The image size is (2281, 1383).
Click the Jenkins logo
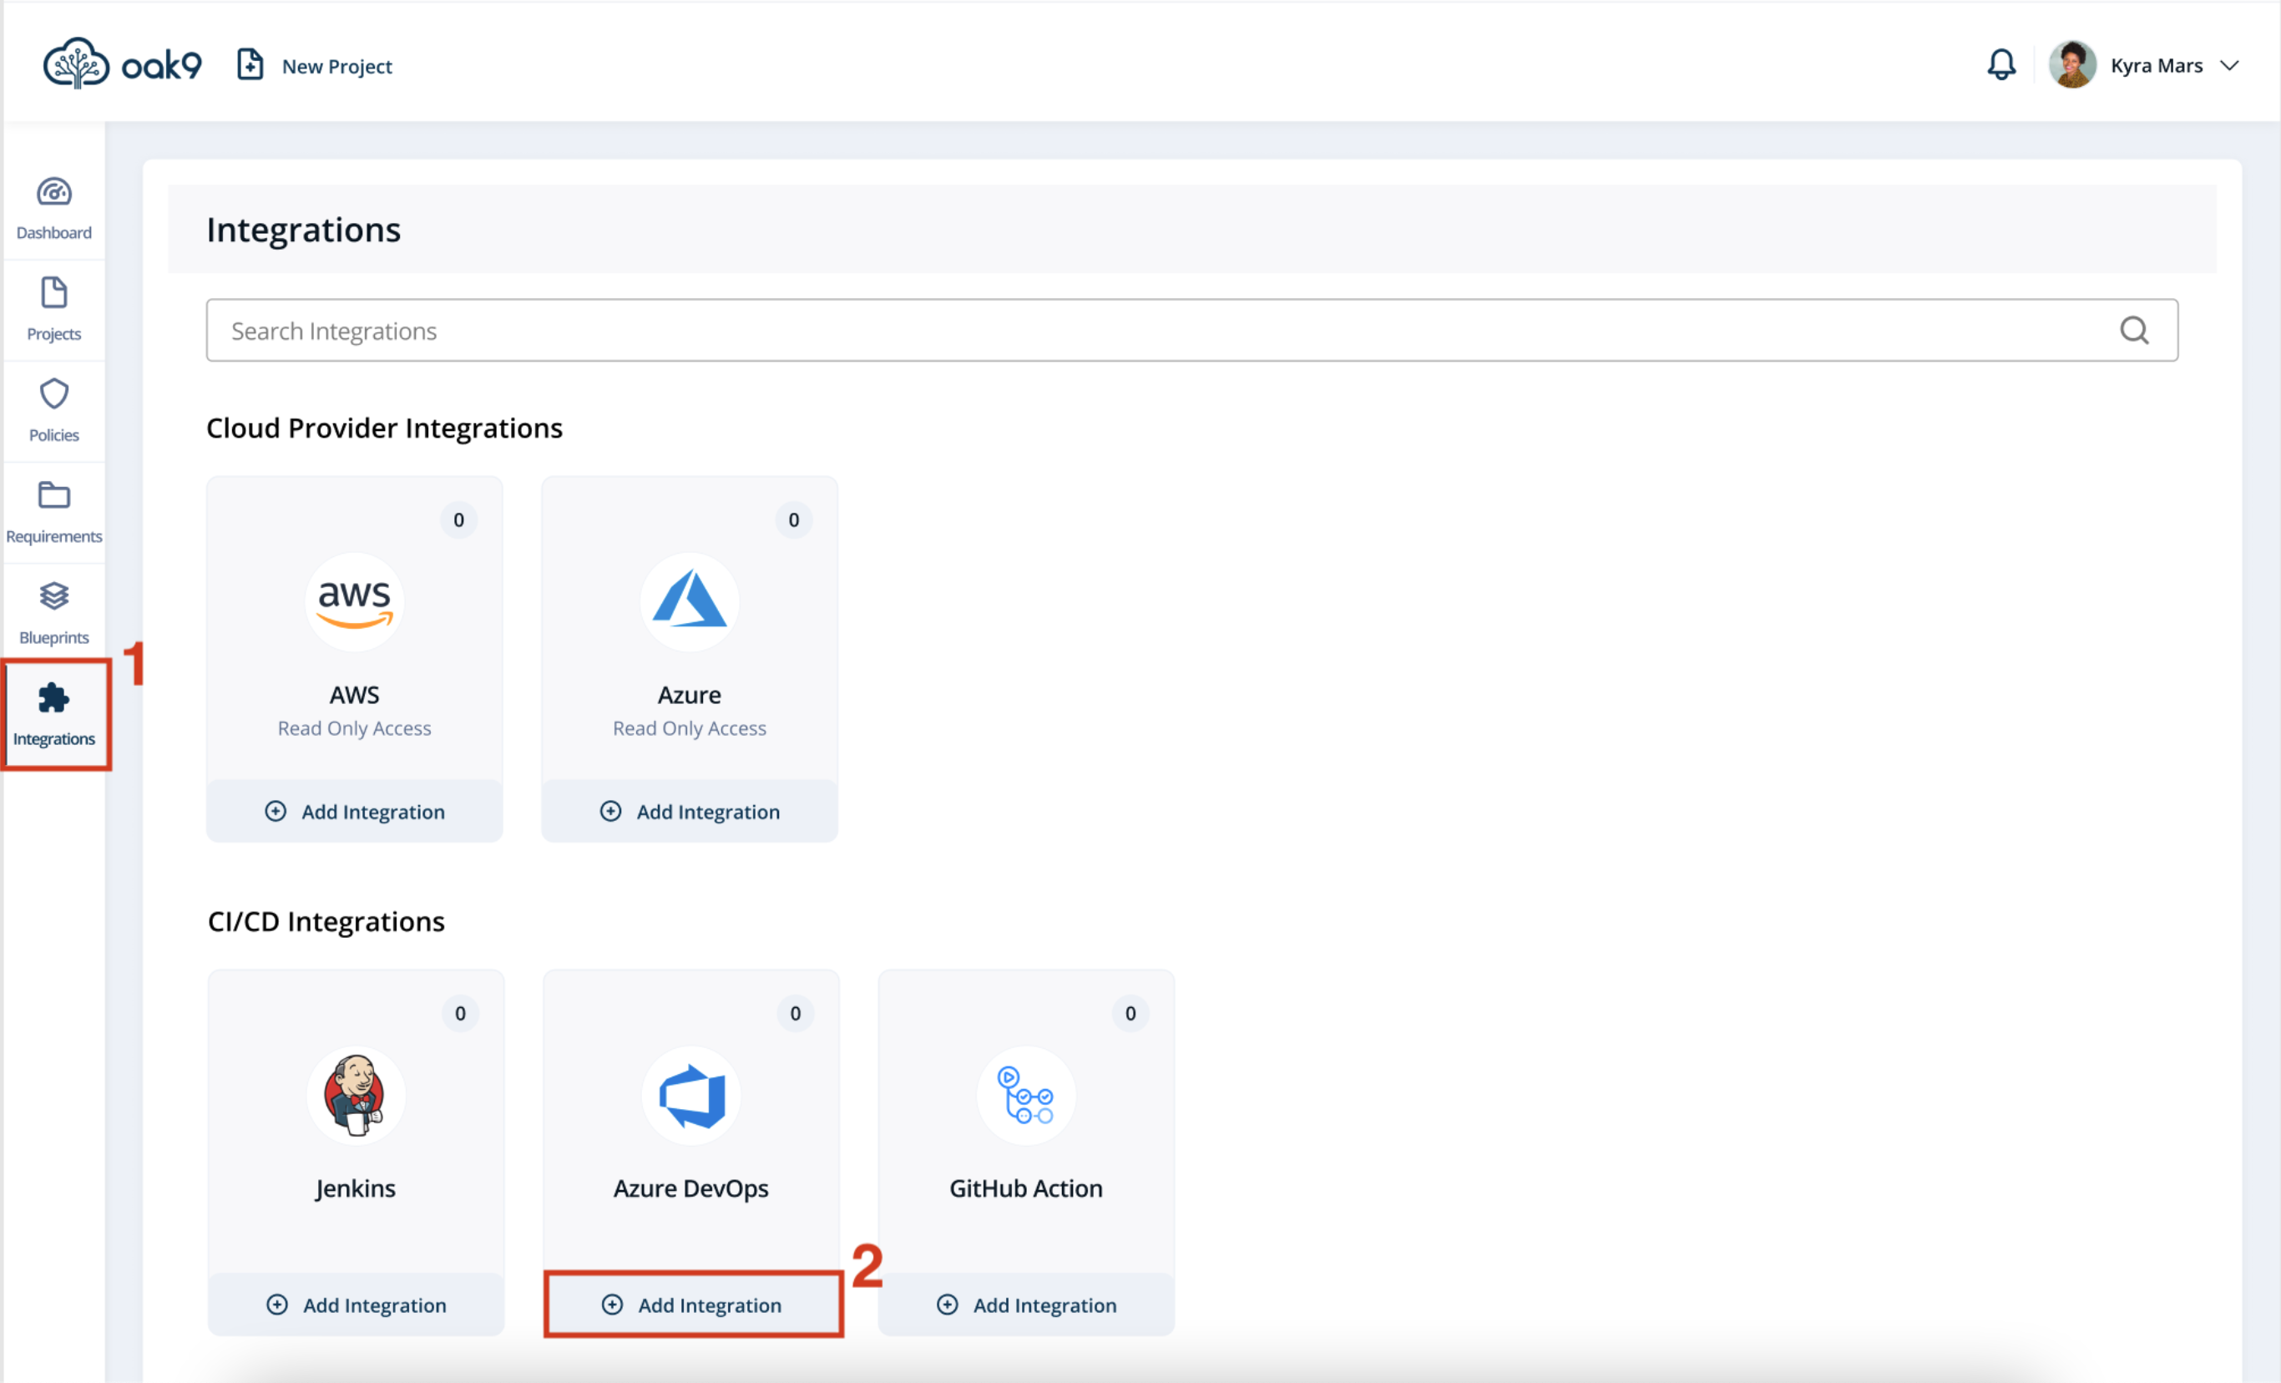(x=357, y=1095)
